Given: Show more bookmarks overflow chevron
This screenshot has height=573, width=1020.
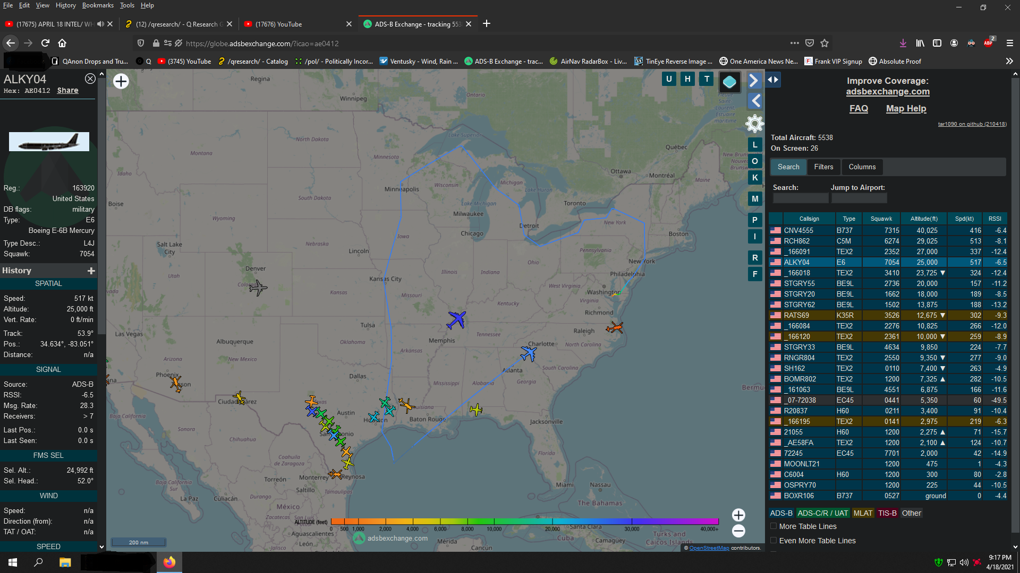Looking at the screenshot, I should 1009,62.
